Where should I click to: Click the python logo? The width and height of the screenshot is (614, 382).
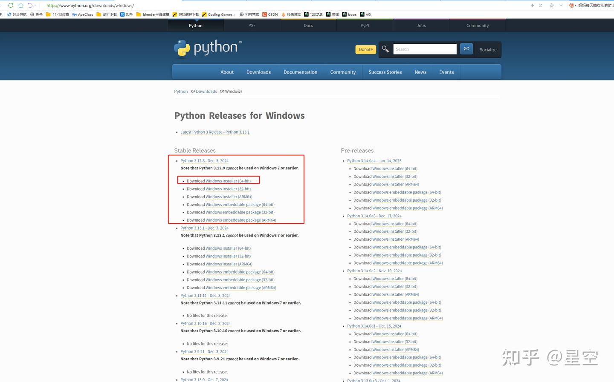pos(208,48)
